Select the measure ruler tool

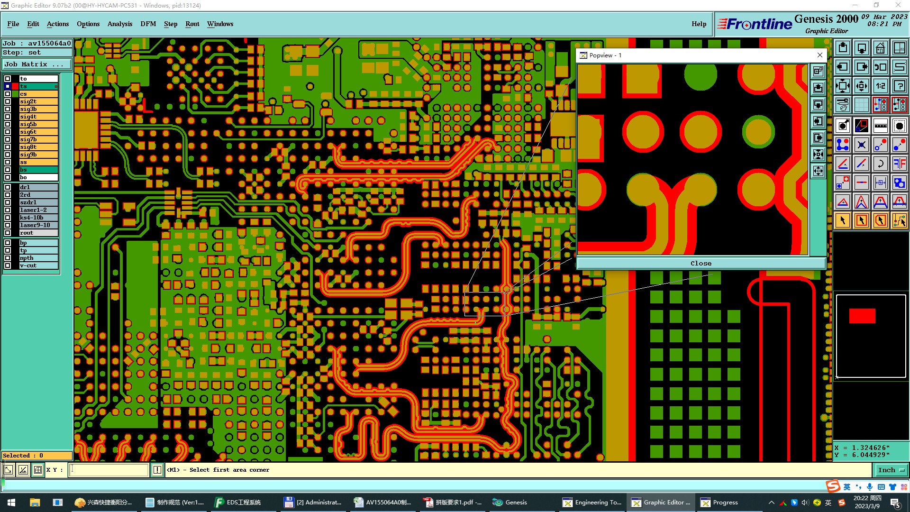pos(880,126)
